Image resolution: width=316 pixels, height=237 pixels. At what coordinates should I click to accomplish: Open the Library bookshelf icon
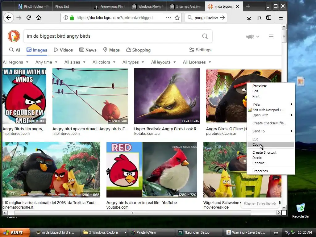point(259,18)
